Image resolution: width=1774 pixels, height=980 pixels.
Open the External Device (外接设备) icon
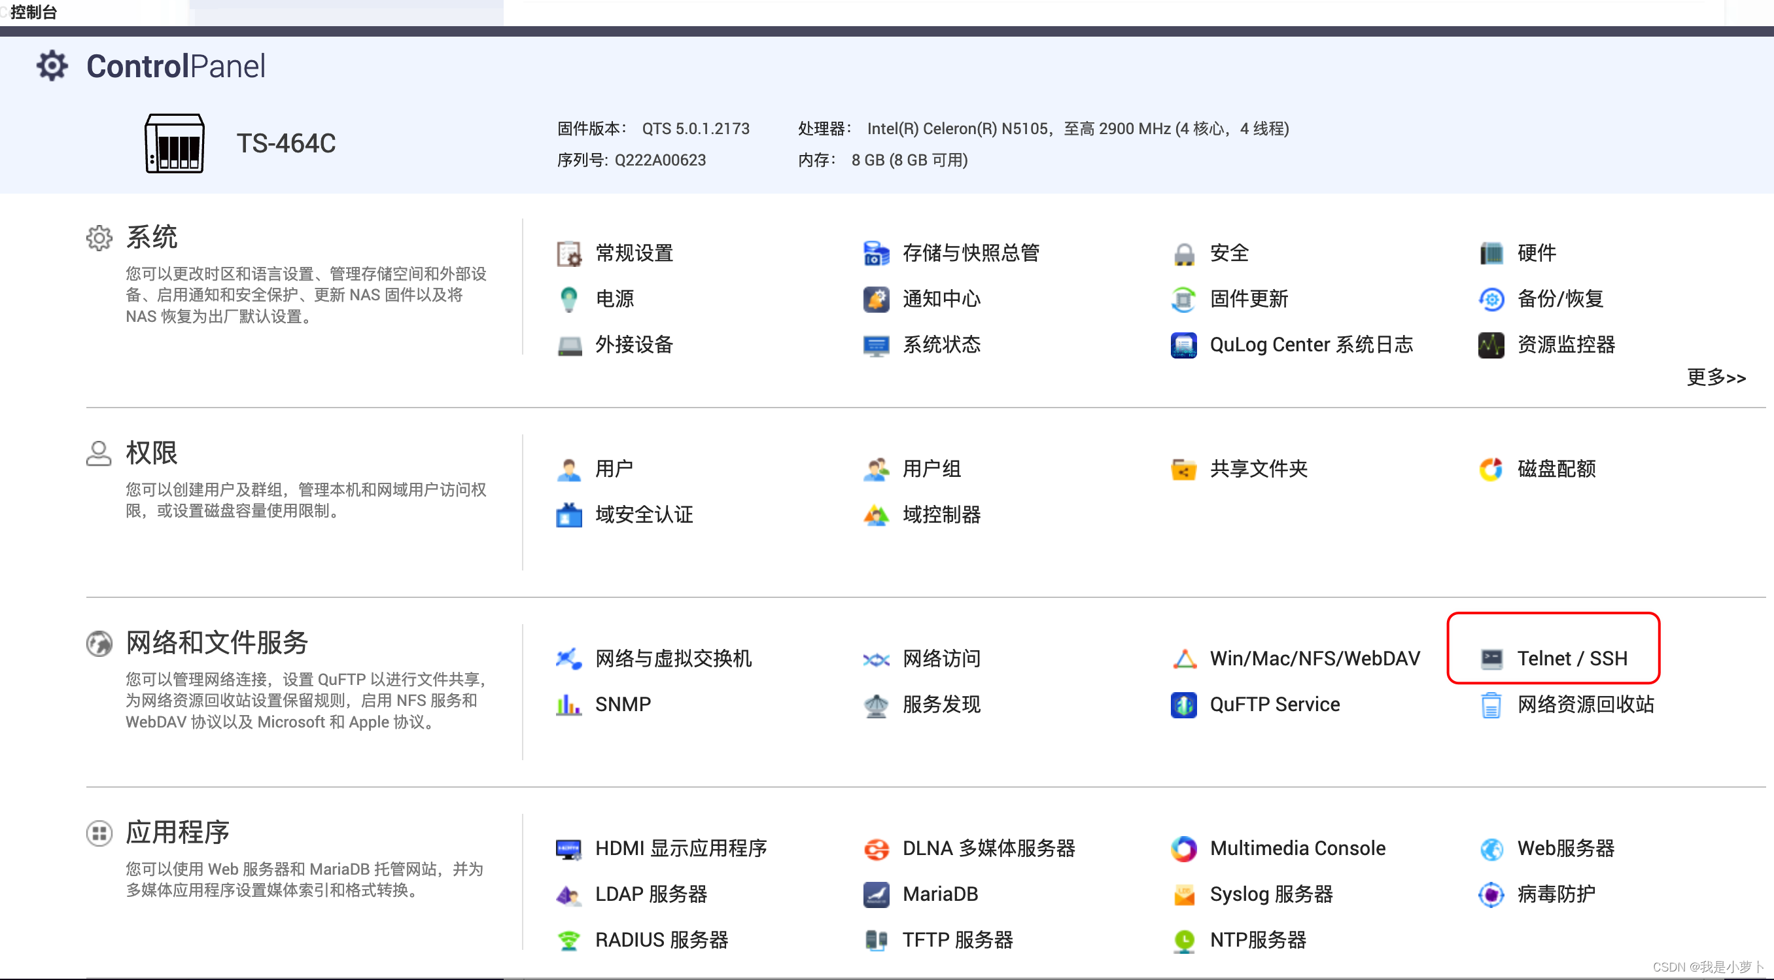tap(569, 345)
